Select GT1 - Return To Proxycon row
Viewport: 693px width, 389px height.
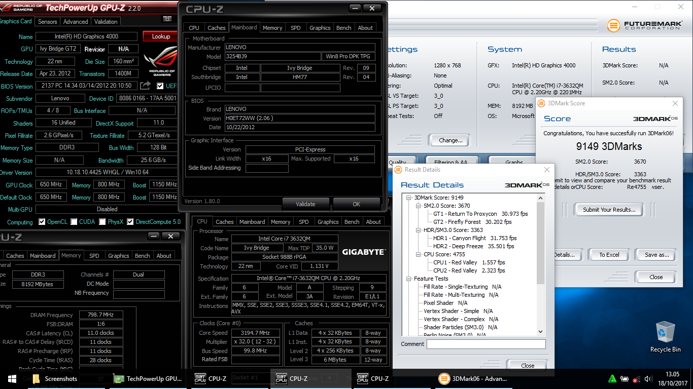coord(480,214)
